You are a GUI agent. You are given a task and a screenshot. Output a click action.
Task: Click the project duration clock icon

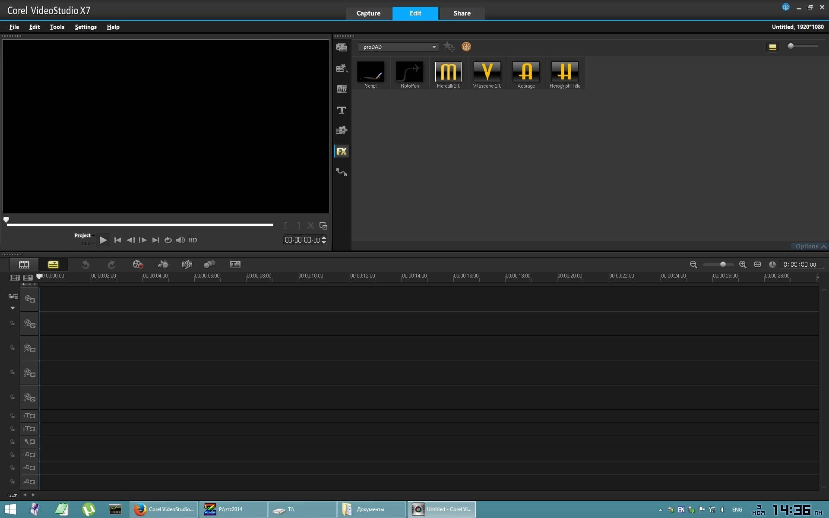point(772,264)
